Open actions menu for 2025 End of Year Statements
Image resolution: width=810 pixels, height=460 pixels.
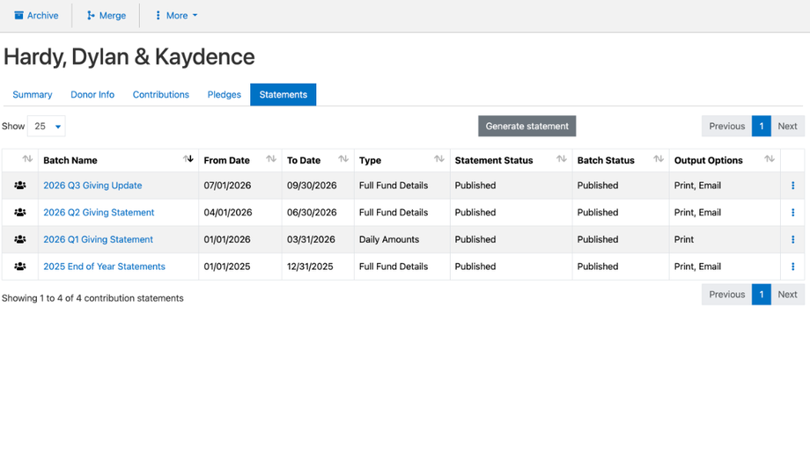(x=792, y=267)
